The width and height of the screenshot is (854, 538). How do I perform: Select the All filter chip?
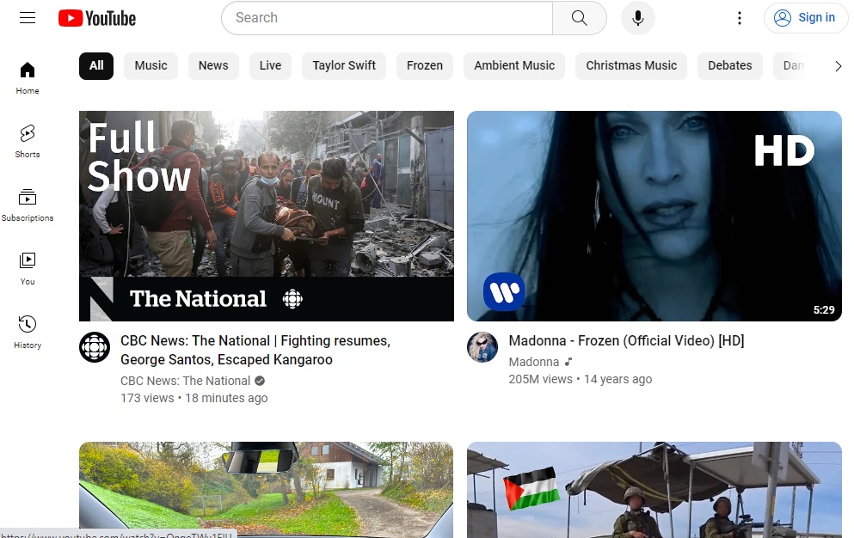tap(96, 66)
